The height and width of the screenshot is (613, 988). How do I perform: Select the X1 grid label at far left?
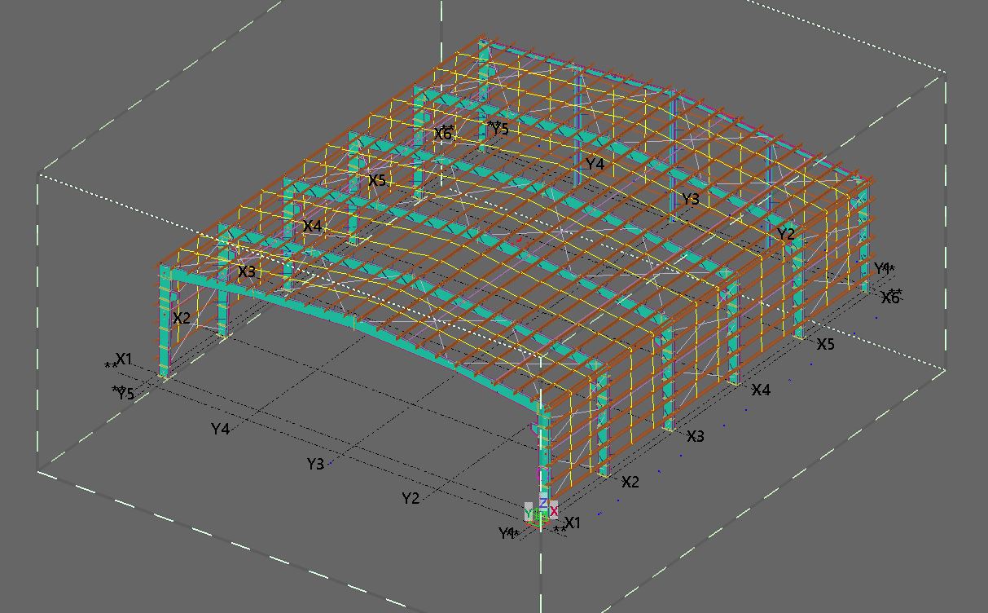point(124,359)
